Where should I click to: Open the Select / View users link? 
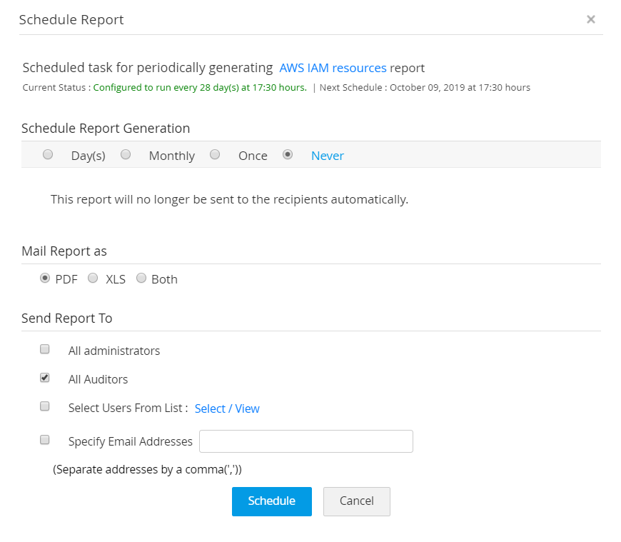pyautogui.click(x=227, y=408)
